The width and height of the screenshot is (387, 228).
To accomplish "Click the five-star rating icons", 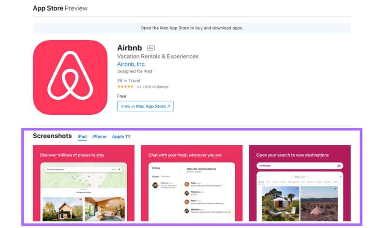I will (x=125, y=87).
